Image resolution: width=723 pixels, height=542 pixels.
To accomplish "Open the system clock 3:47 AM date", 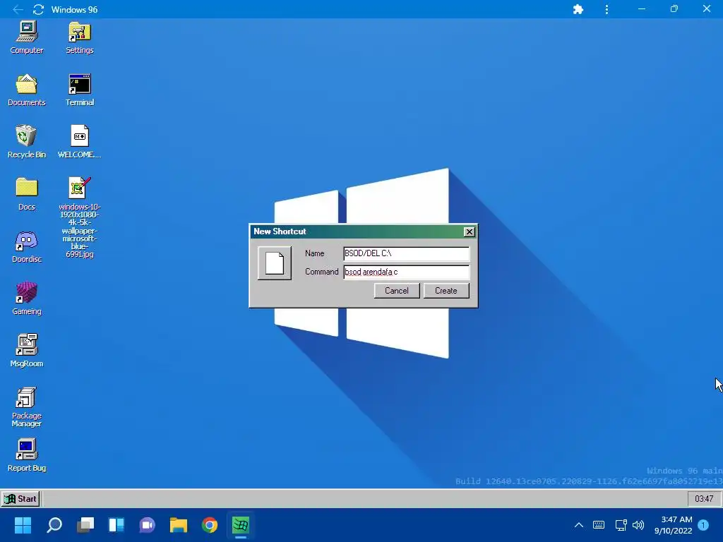I will point(673,525).
